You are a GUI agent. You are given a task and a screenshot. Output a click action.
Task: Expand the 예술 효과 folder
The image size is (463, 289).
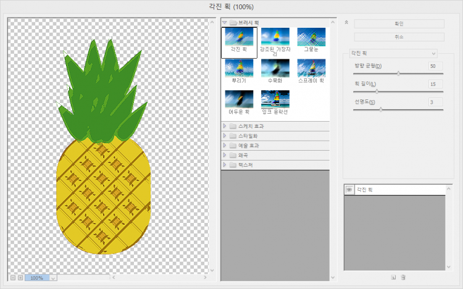225,146
